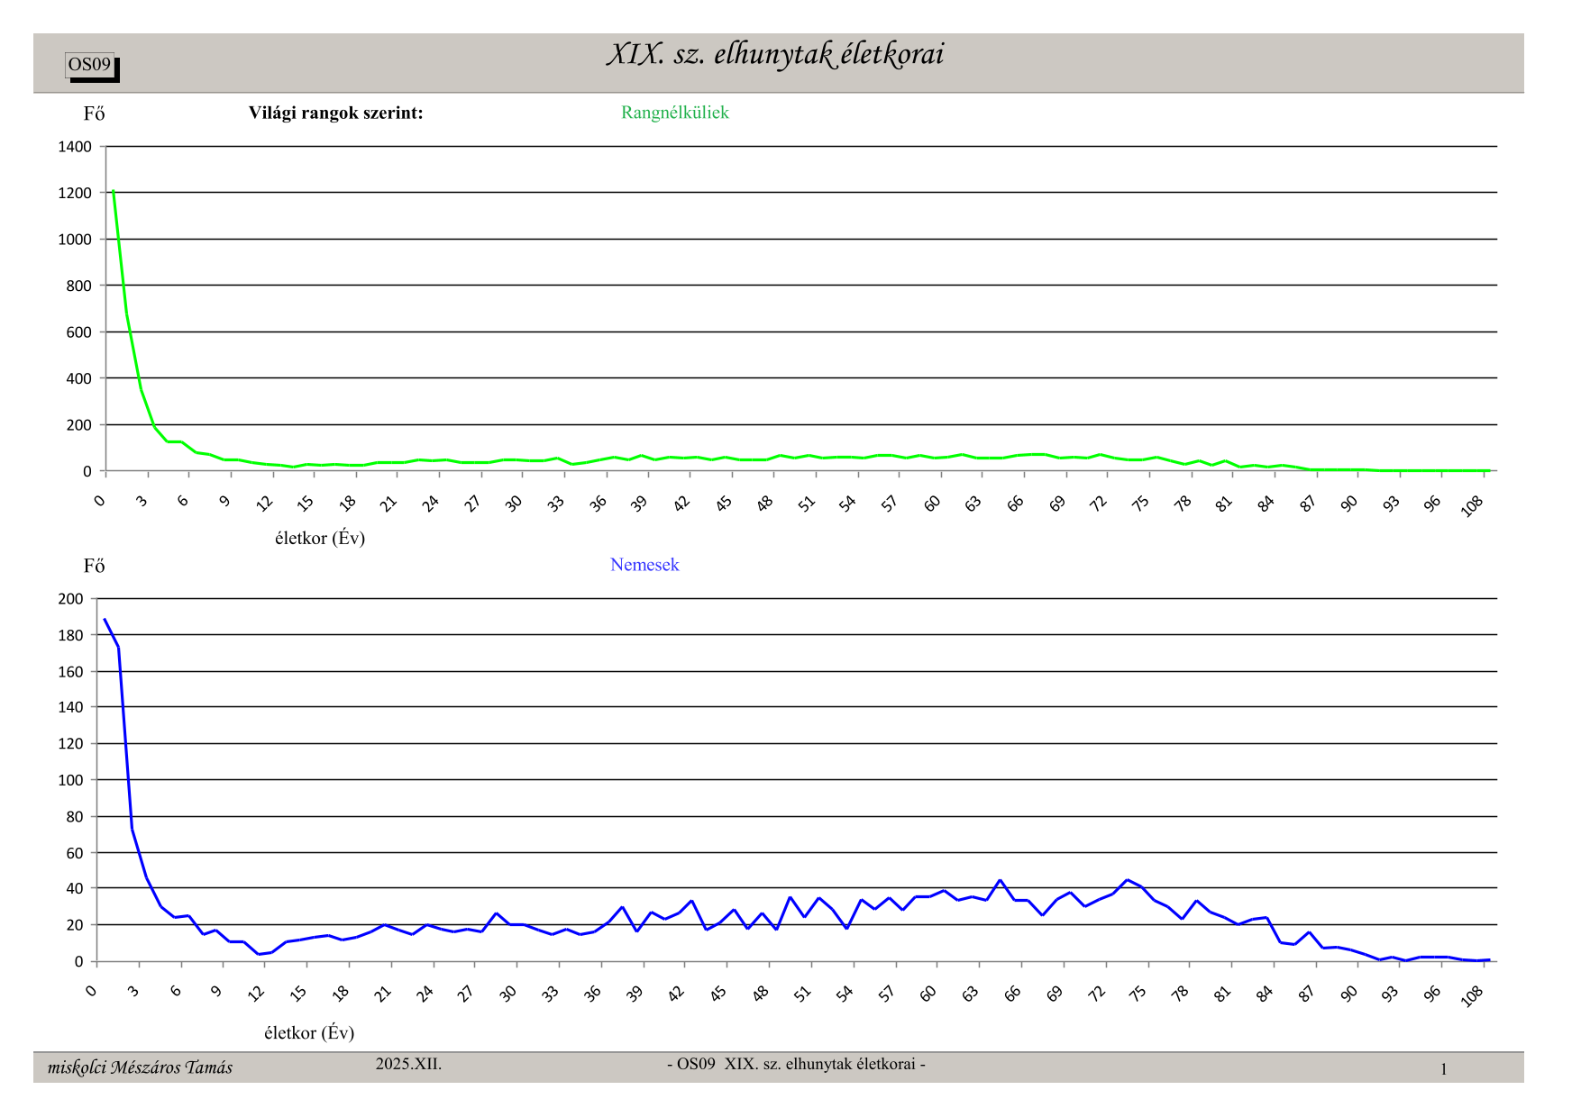Click the blue Nemesek chart title
1581x1117 pixels.
coord(644,565)
